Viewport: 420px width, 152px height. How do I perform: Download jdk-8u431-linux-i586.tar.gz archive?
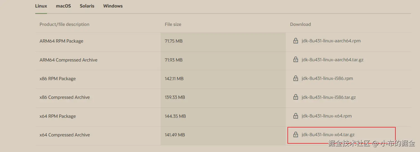click(329, 97)
